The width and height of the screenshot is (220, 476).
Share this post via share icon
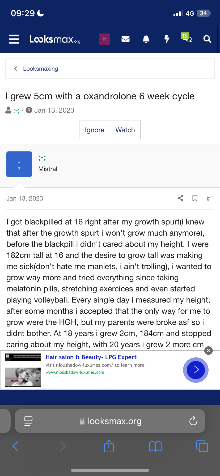tap(181, 198)
